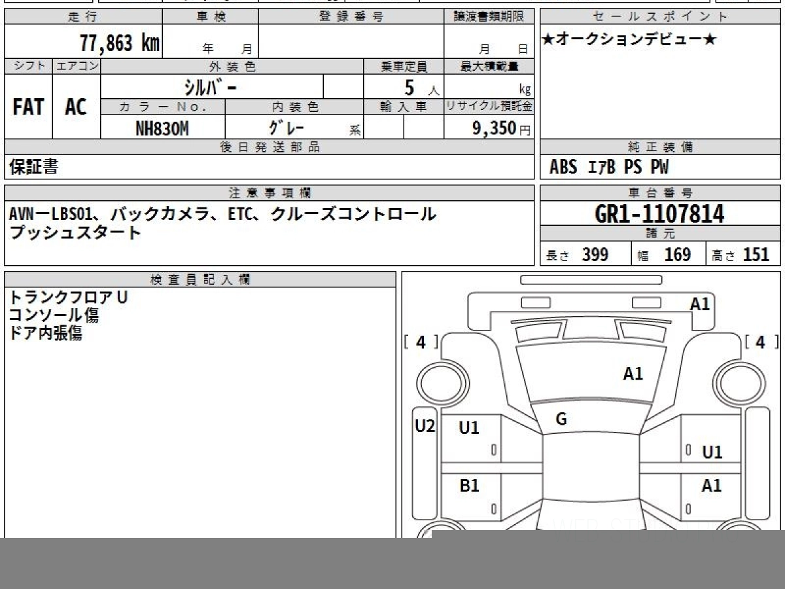Select the U2 mark on the car diagram

pyautogui.click(x=425, y=427)
